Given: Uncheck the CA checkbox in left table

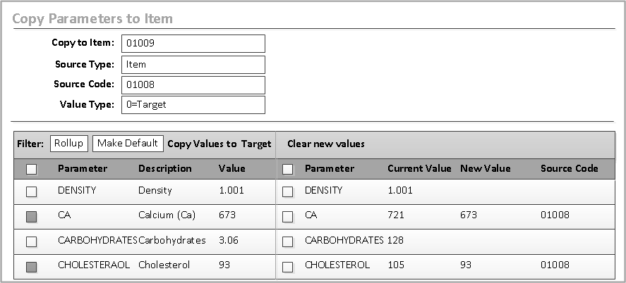Looking at the screenshot, I should click(x=31, y=217).
